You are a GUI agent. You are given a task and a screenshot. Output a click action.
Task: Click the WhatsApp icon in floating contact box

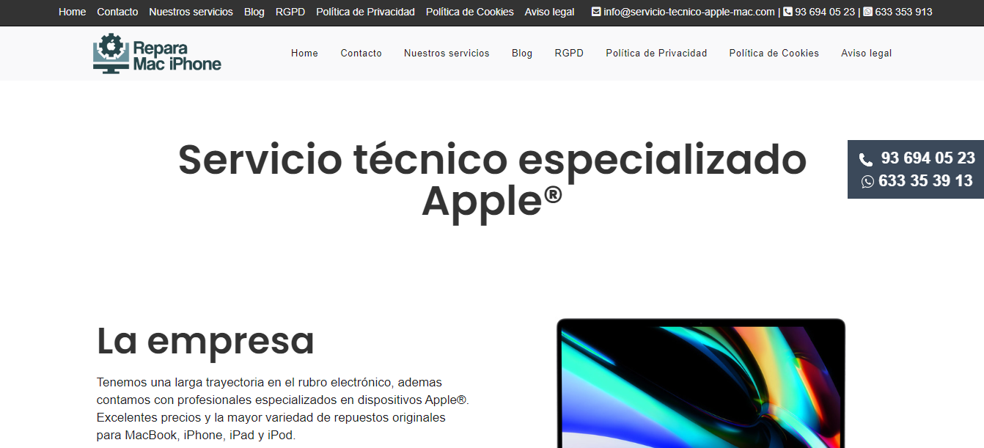[867, 181]
